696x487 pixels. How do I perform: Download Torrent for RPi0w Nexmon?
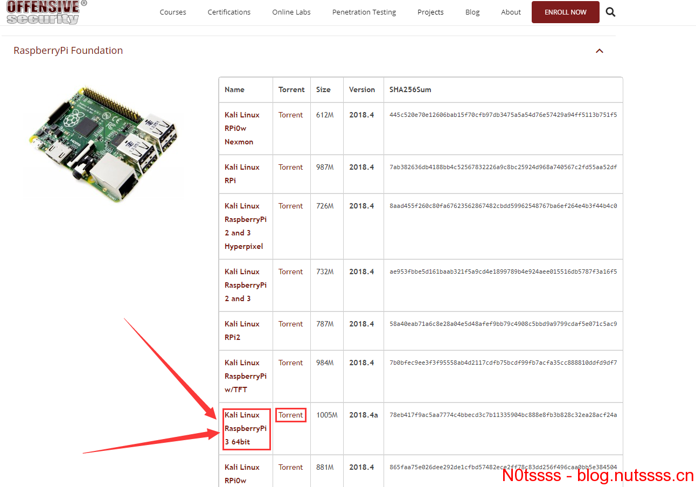click(291, 115)
